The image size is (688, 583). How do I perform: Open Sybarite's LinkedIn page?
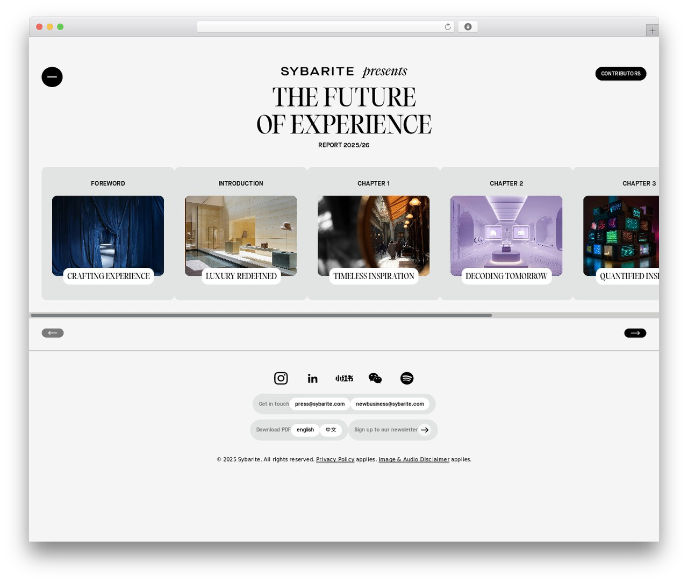[x=312, y=379]
